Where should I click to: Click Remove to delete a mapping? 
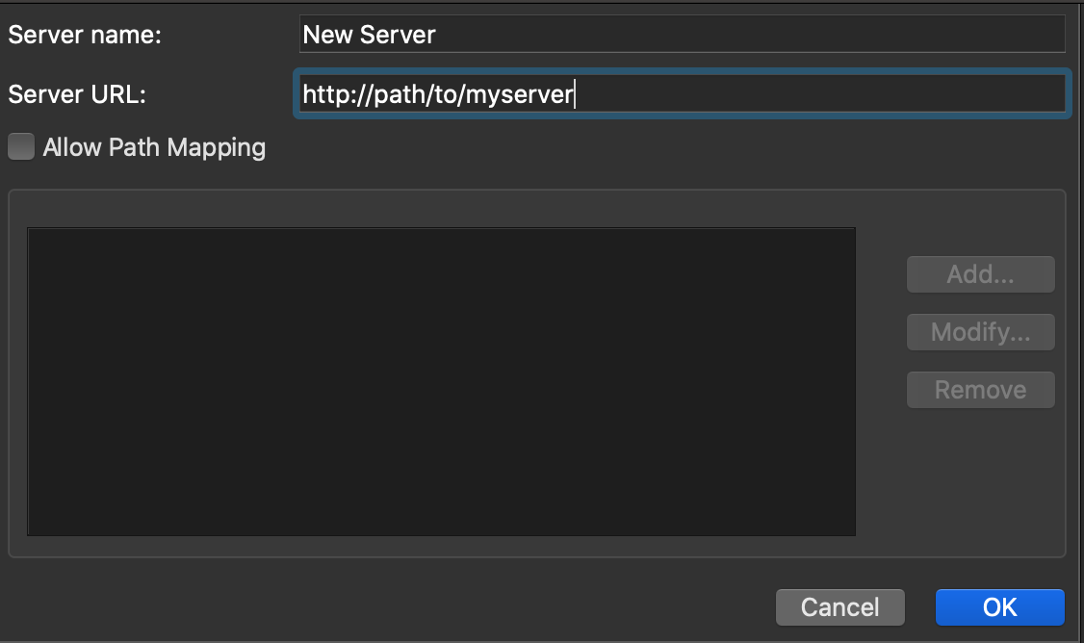coord(980,390)
